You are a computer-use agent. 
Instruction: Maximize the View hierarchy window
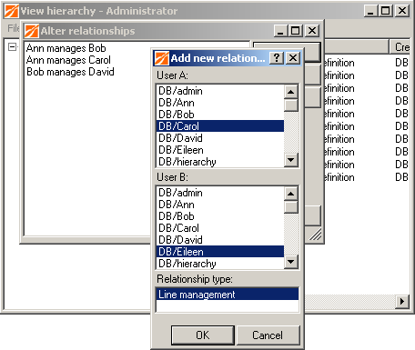tap(385, 11)
